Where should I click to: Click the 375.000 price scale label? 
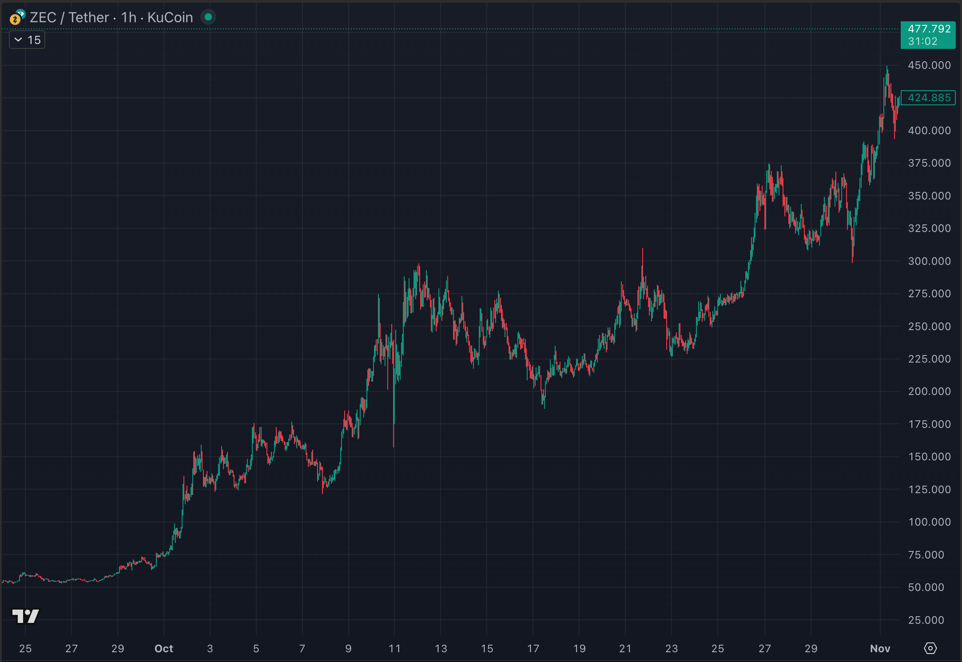pos(929,163)
